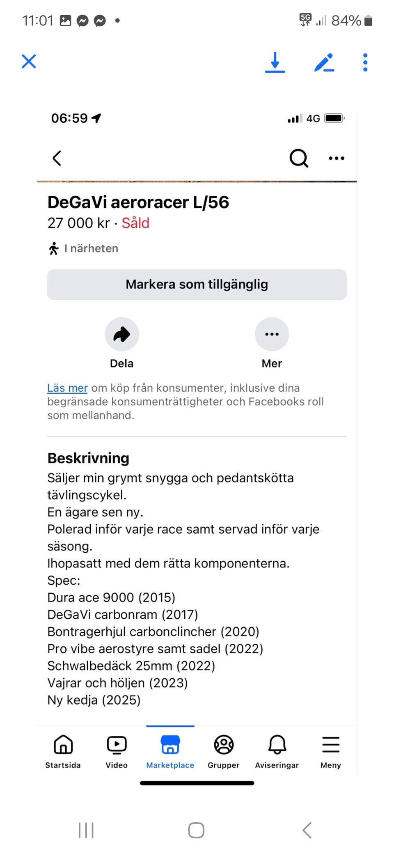The height and width of the screenshot is (854, 394).
Task: Expand the Mer options button
Action: pos(272,334)
